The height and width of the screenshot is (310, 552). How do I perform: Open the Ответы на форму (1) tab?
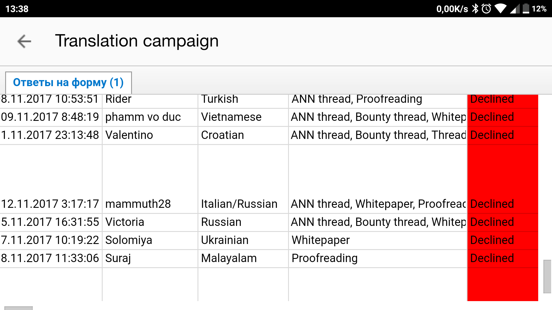pyautogui.click(x=68, y=83)
